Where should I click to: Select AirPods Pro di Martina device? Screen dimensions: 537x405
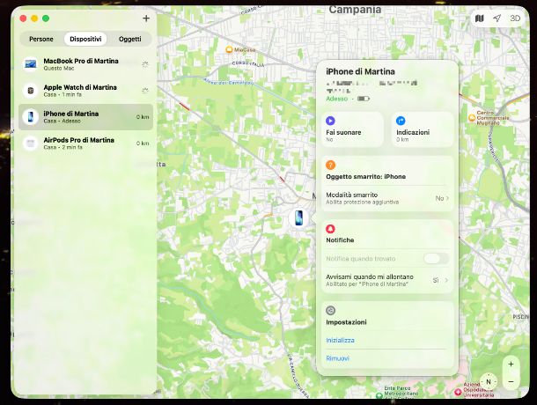85,144
